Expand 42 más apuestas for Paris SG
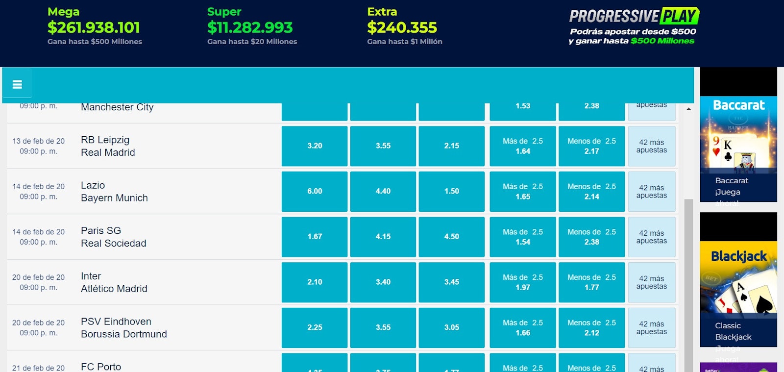This screenshot has height=372, width=784. coord(651,237)
